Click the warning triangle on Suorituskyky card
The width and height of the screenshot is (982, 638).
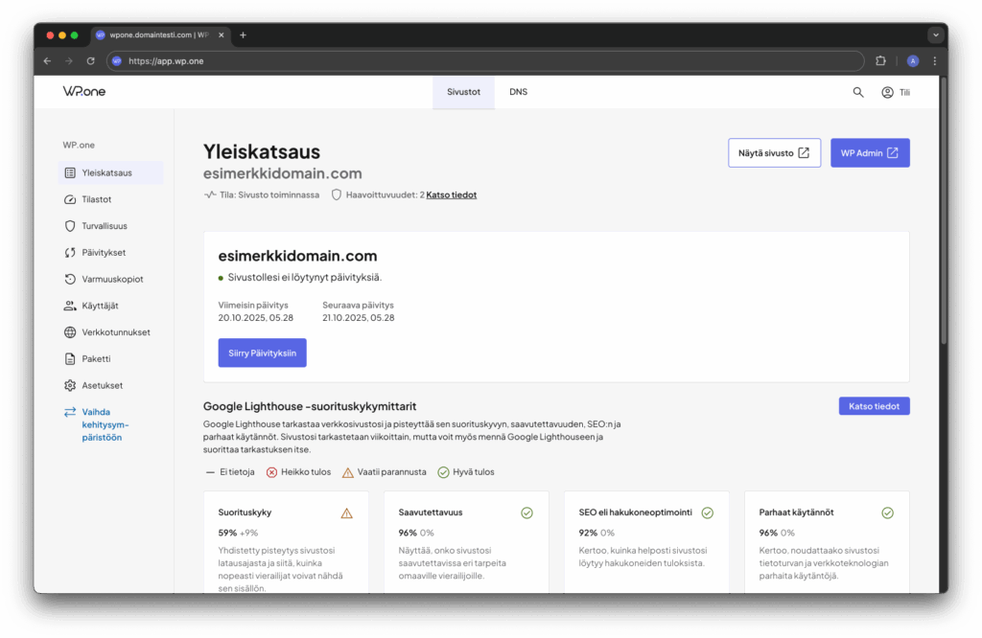click(345, 513)
